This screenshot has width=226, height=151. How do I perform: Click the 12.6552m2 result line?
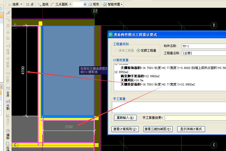pos(121,72)
